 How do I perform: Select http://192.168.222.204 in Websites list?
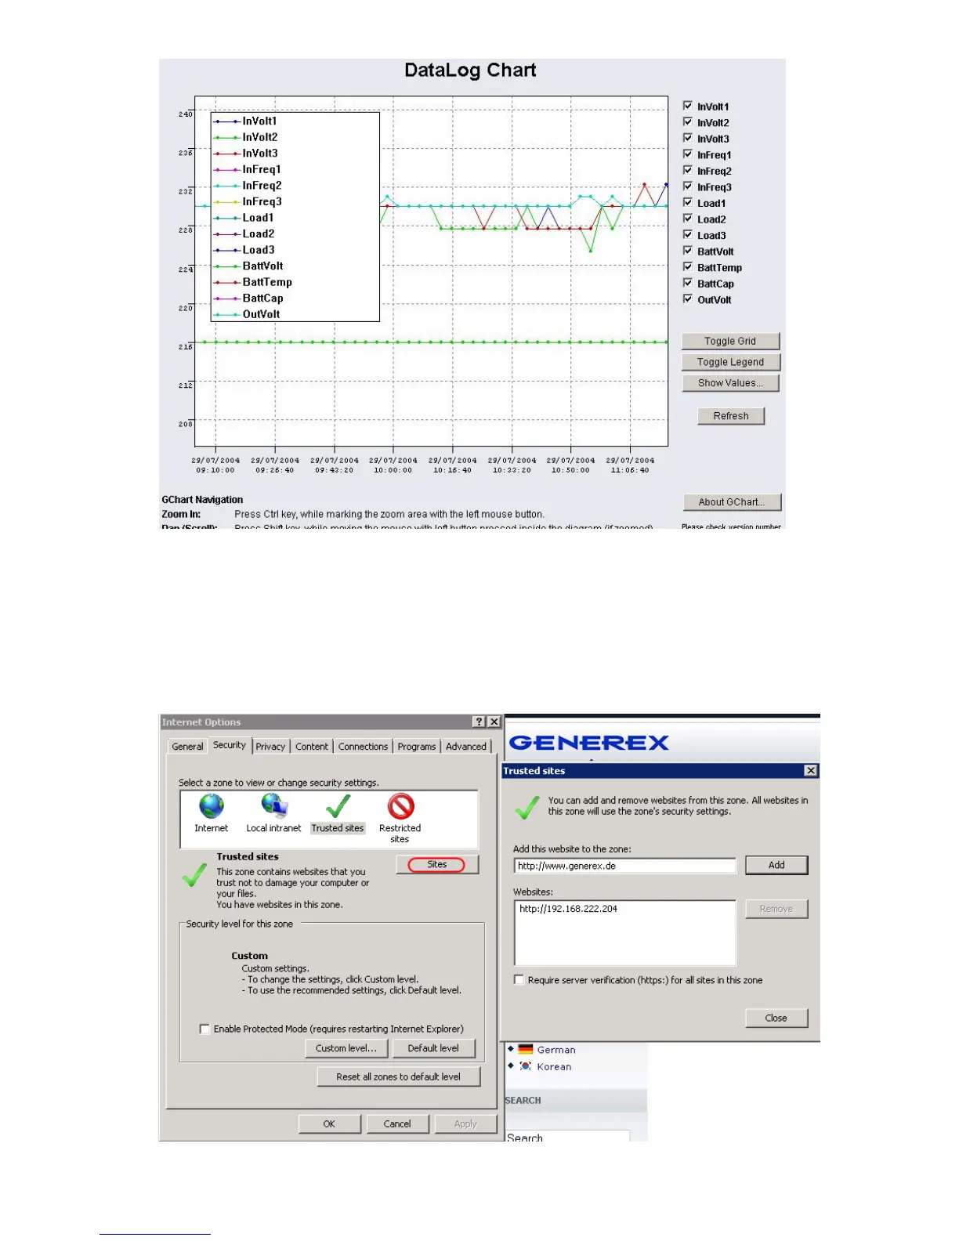(569, 909)
